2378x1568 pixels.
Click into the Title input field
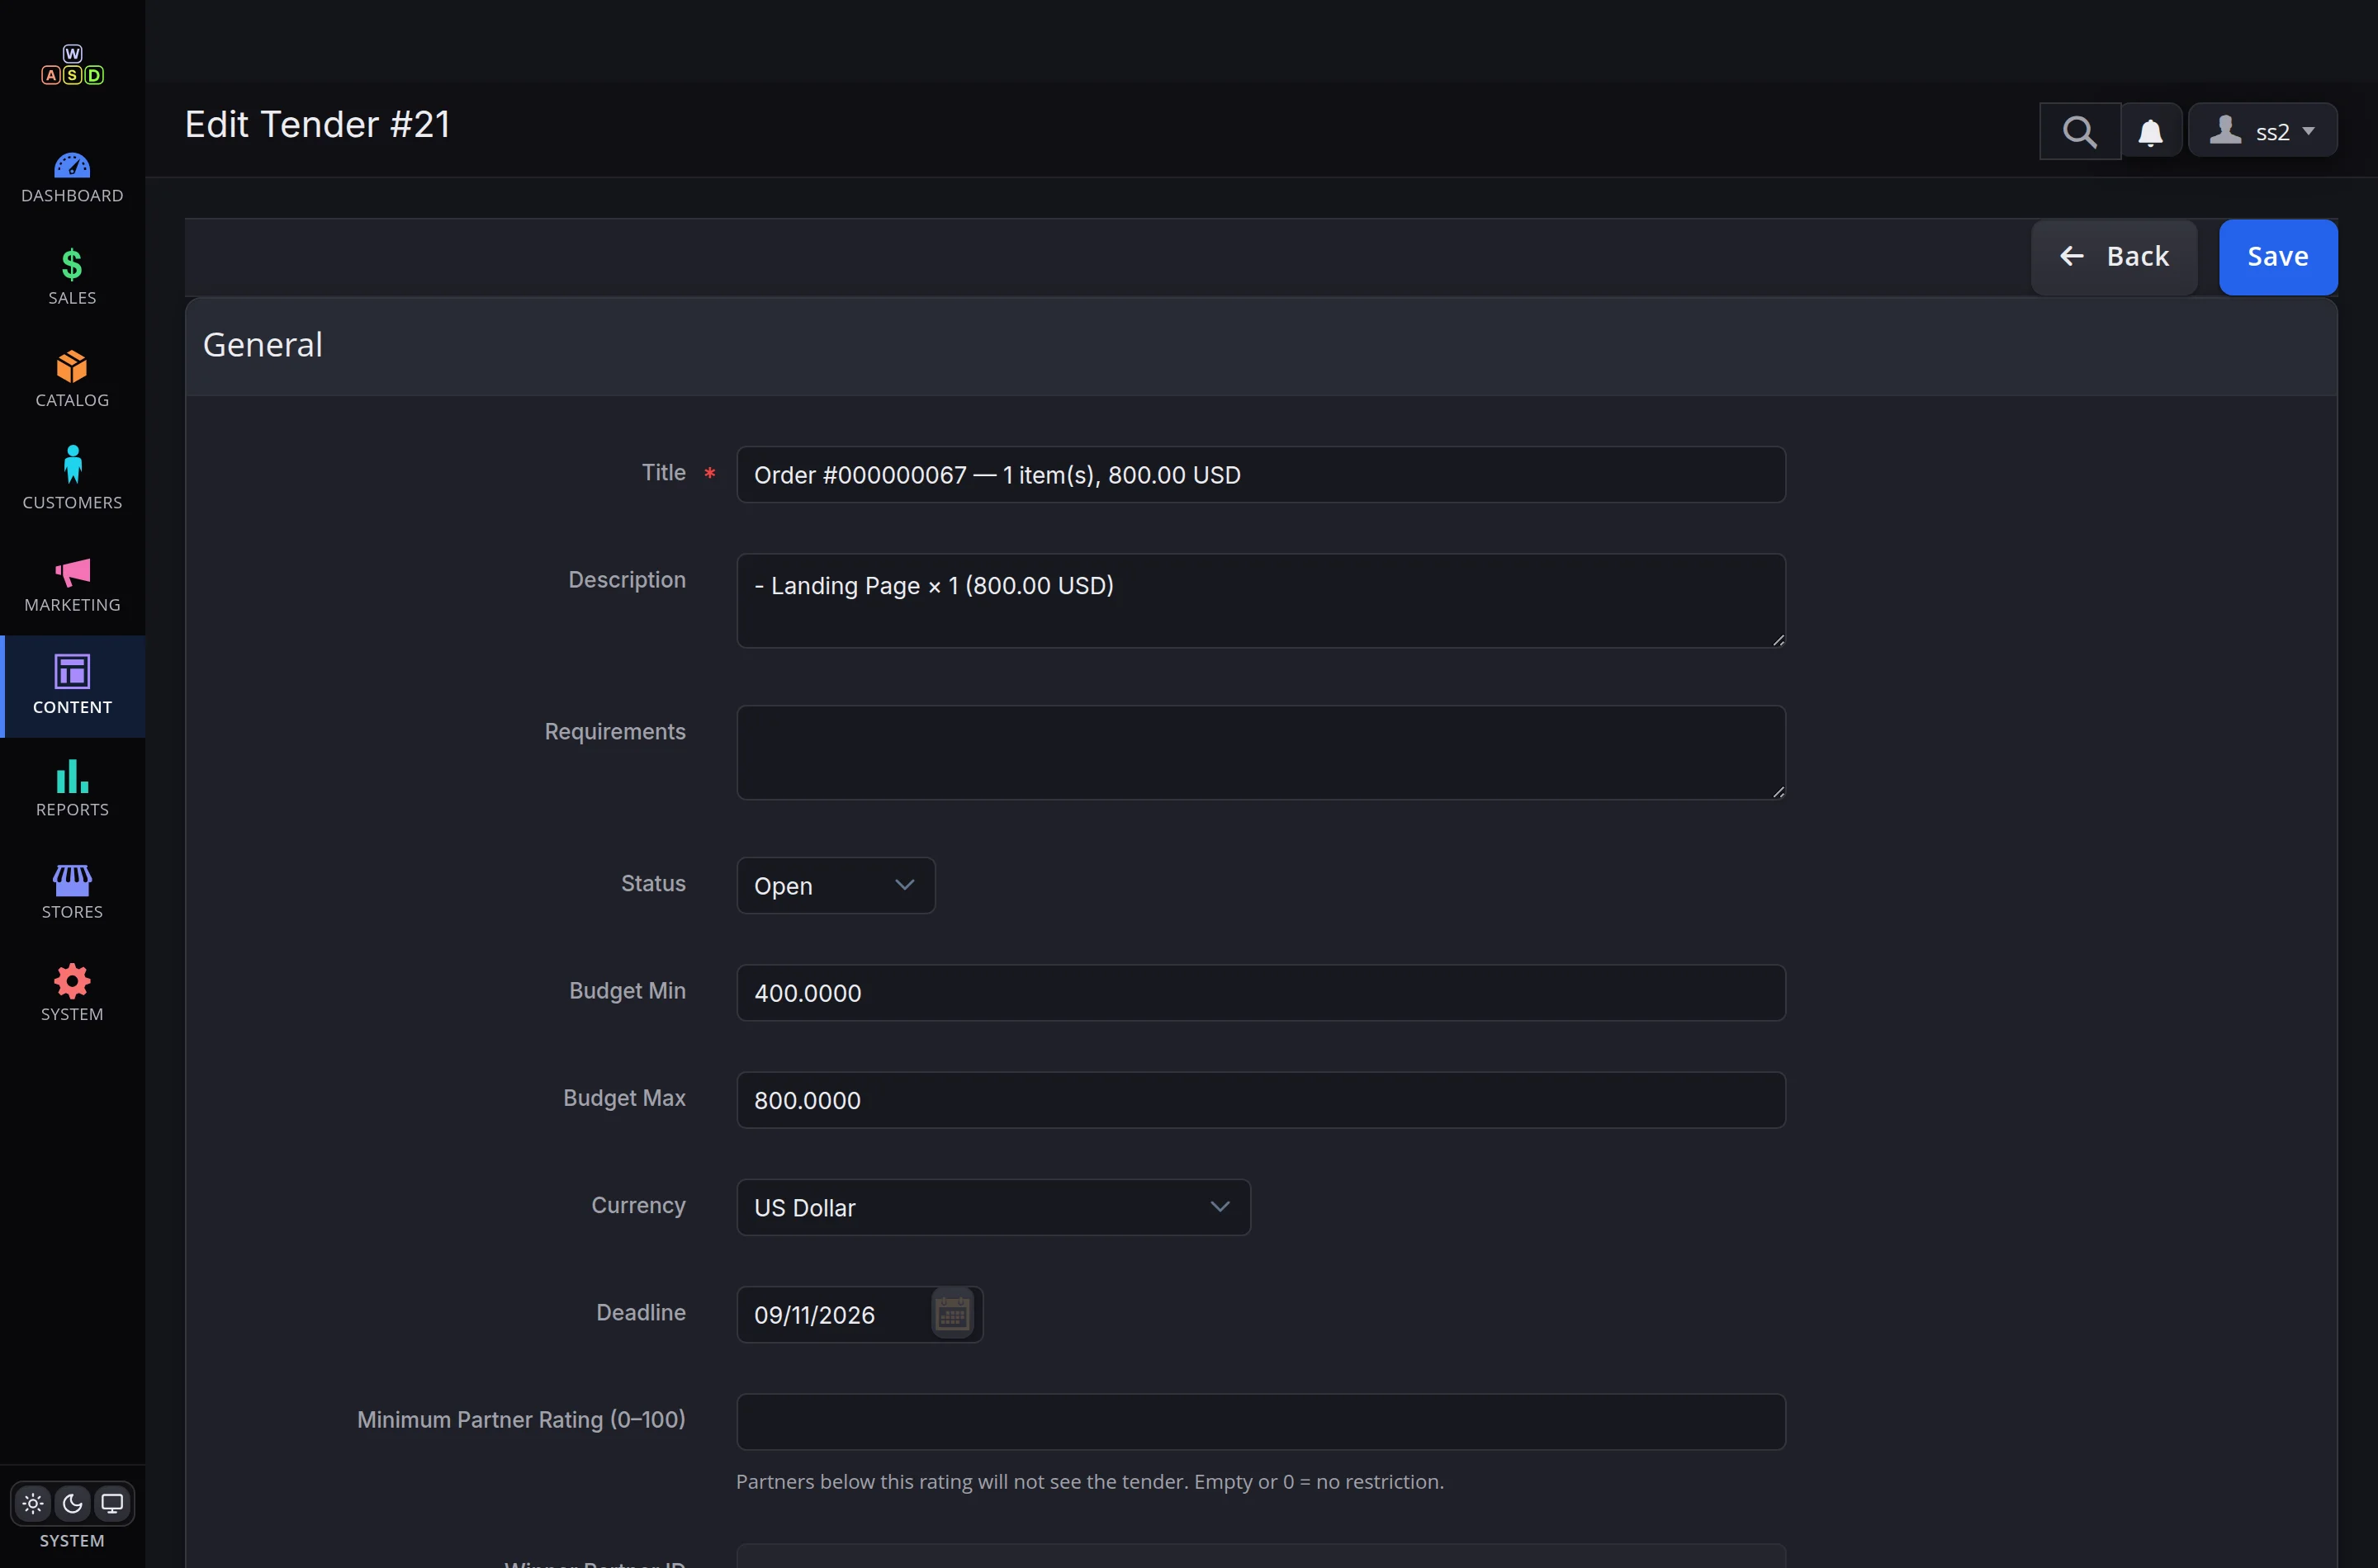1261,475
